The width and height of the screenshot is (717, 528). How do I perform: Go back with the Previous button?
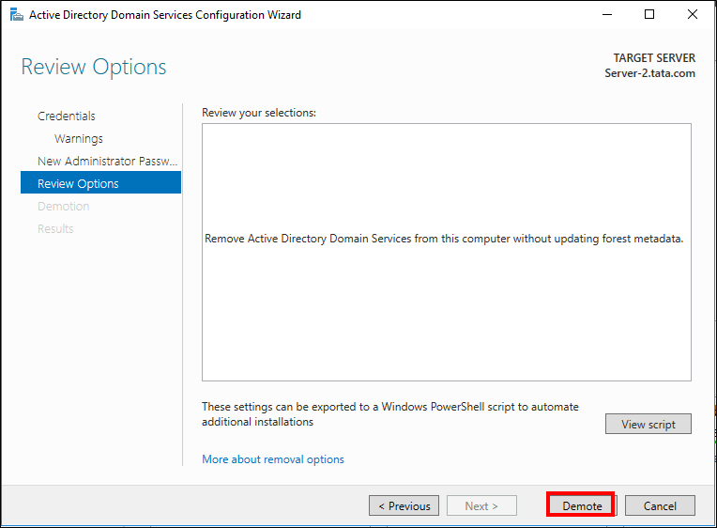(x=404, y=505)
